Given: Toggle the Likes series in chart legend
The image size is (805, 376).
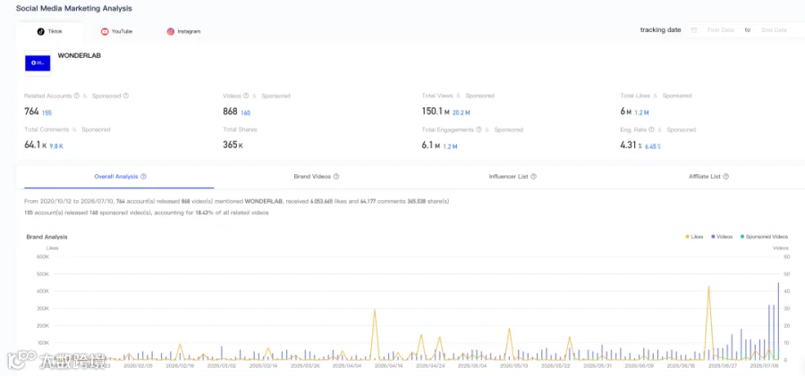Looking at the screenshot, I should (x=695, y=237).
